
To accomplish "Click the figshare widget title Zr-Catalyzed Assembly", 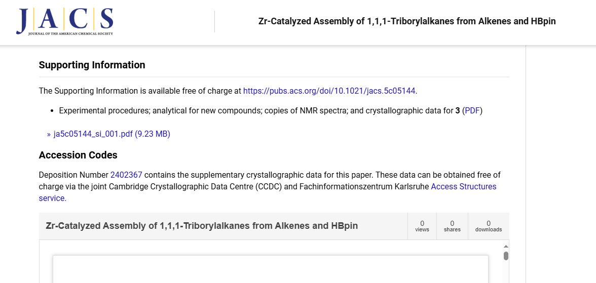I will point(202,226).
